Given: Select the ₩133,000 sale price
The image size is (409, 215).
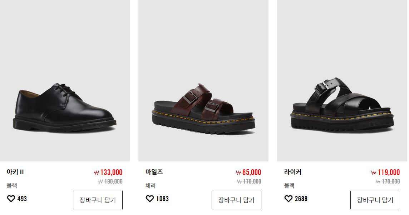Looking at the screenshot, I should 108,172.
